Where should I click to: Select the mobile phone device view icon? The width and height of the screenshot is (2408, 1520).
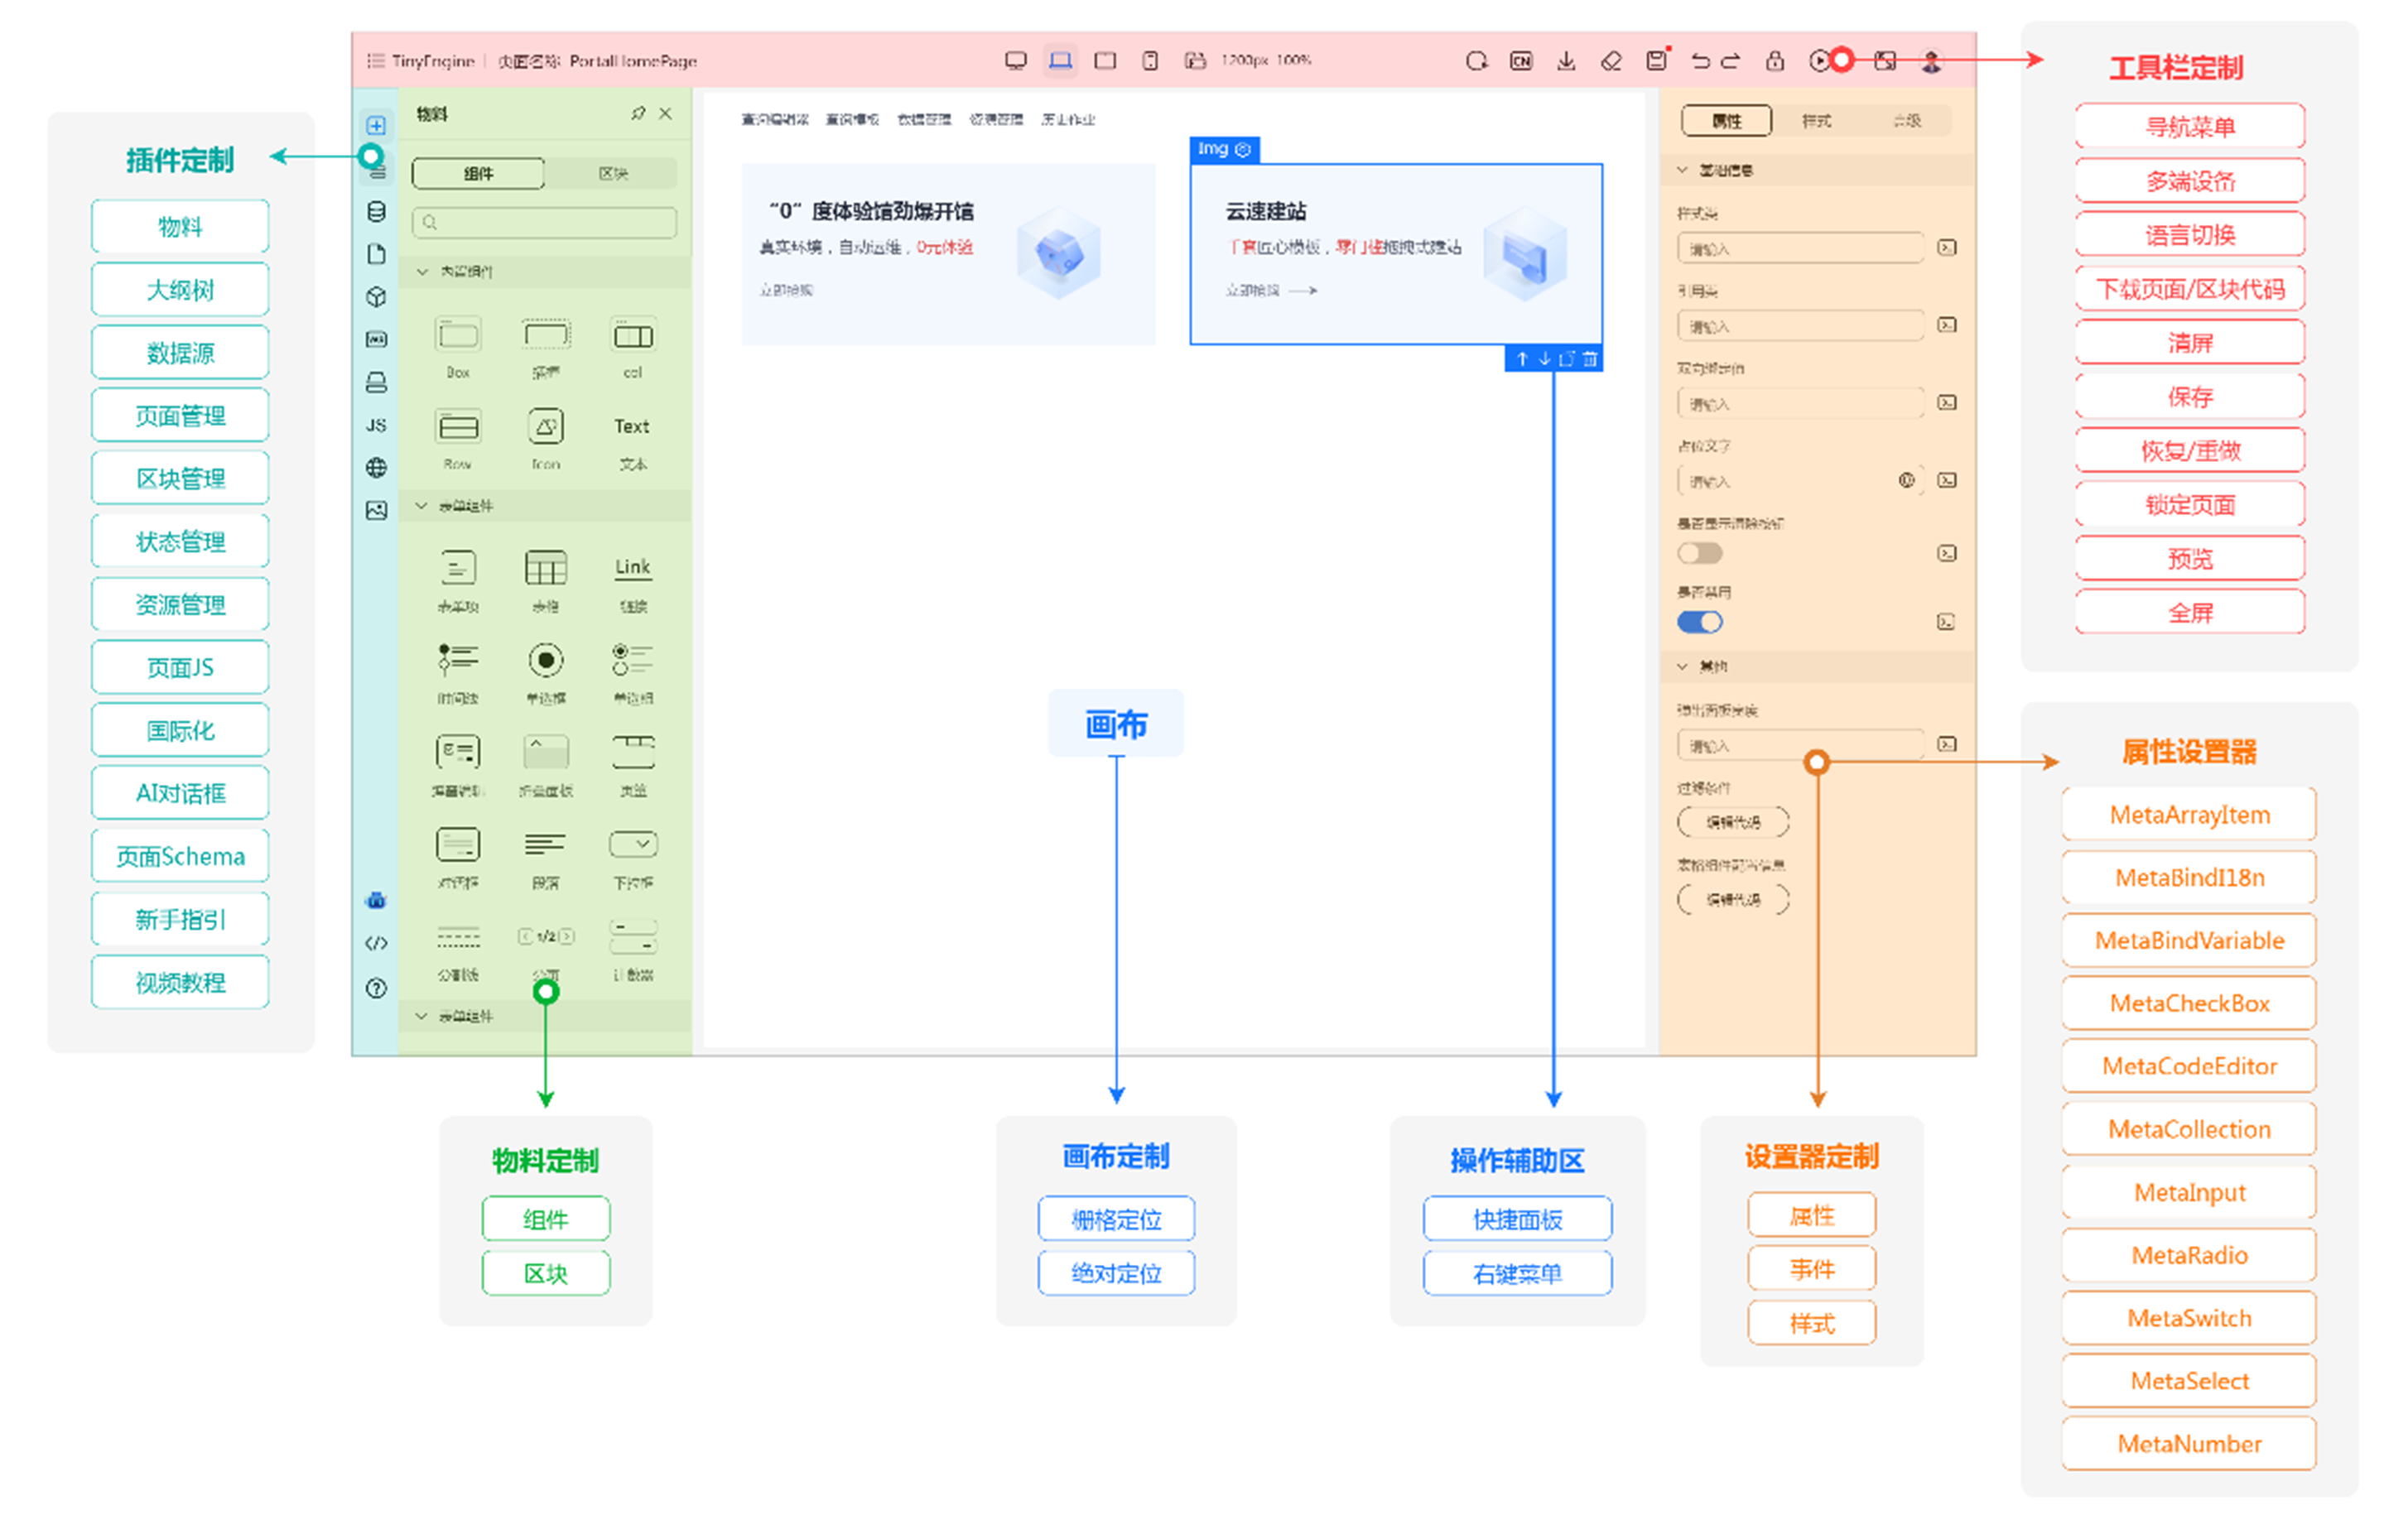1150,61
